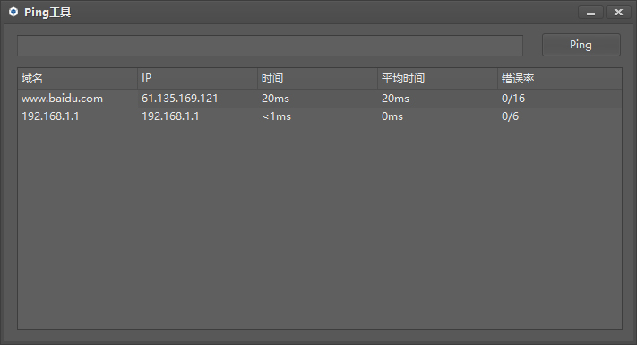Click the Ping工具 app icon in title bar
This screenshot has width=637, height=345.
click(13, 12)
